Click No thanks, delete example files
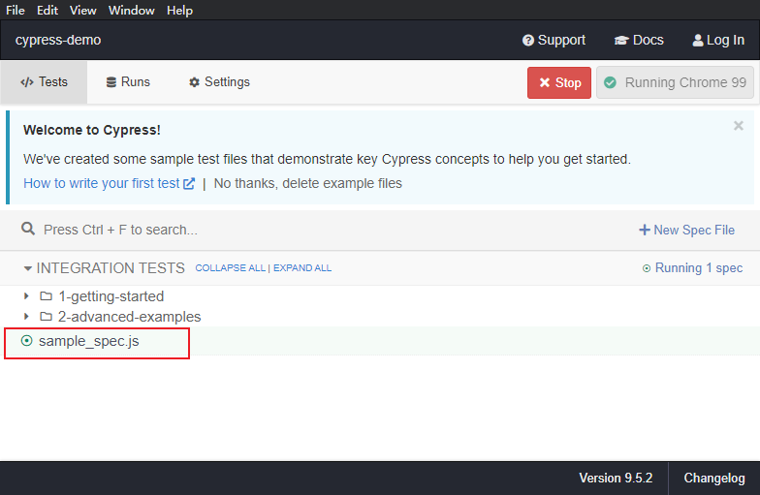 tap(308, 184)
